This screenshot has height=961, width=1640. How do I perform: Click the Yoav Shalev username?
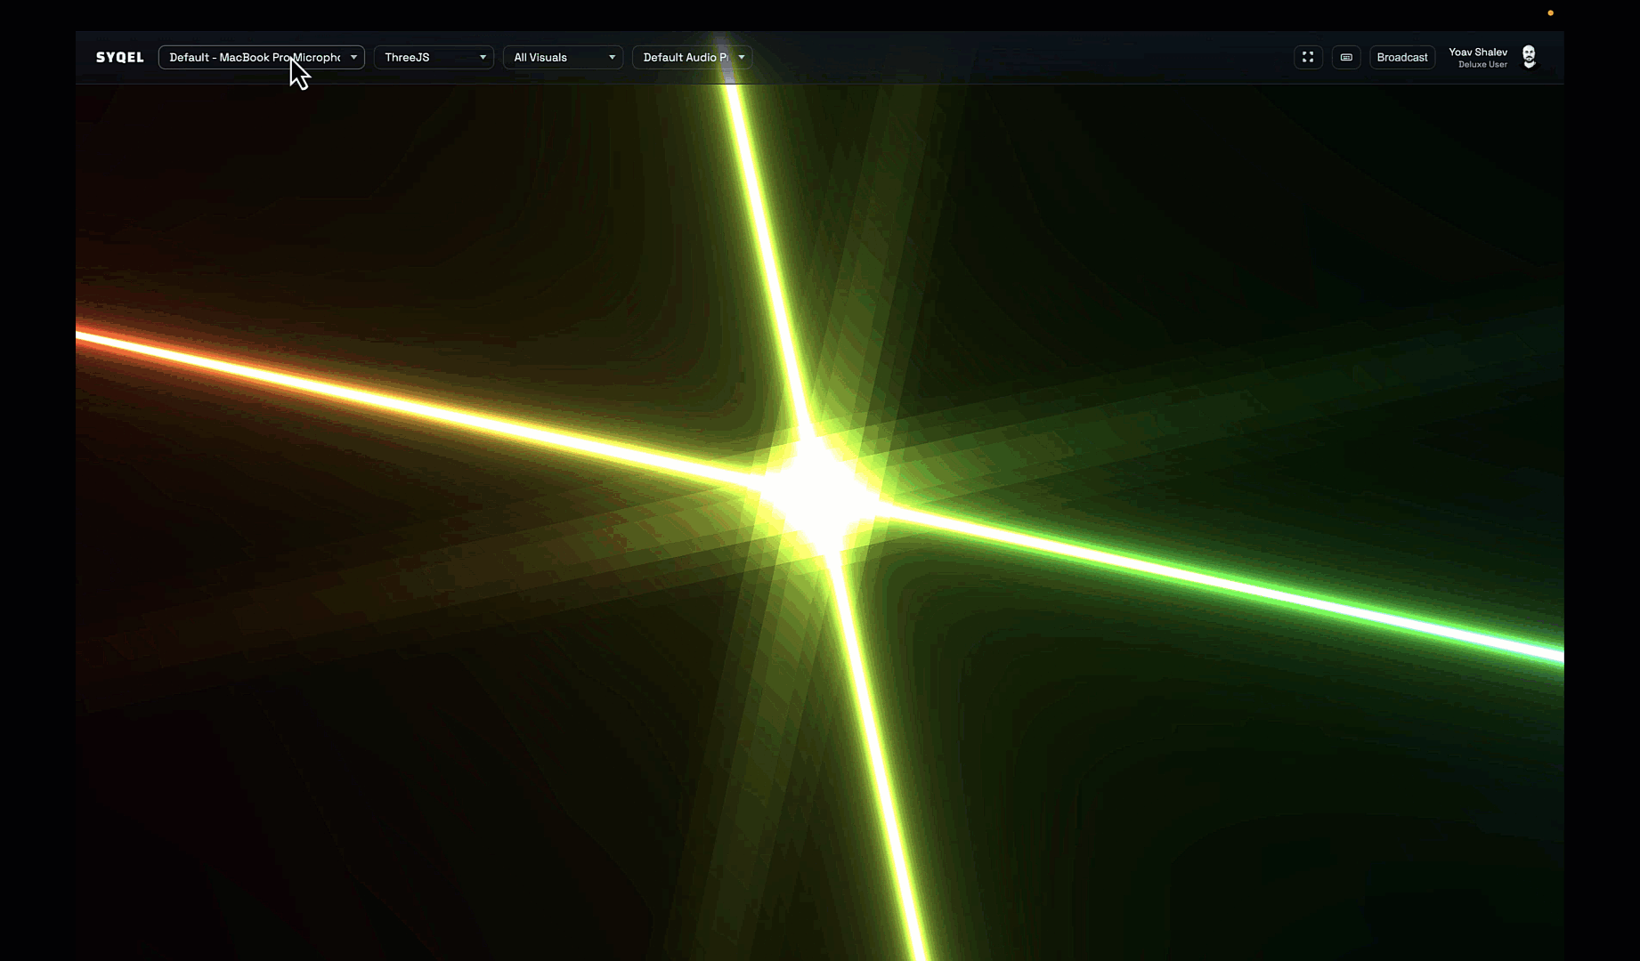tap(1477, 52)
